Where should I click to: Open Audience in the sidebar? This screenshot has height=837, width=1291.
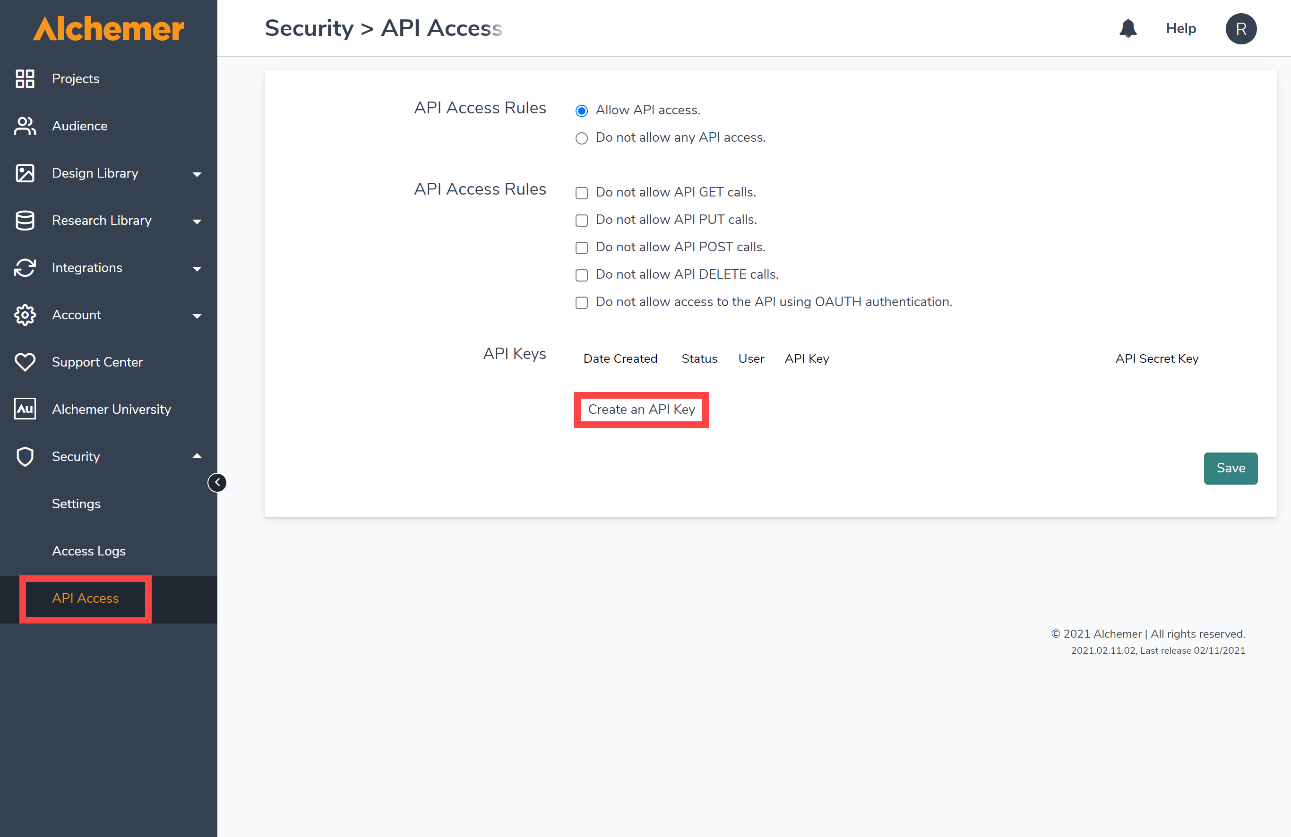tap(80, 126)
